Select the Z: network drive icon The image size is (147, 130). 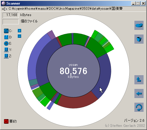6,56
